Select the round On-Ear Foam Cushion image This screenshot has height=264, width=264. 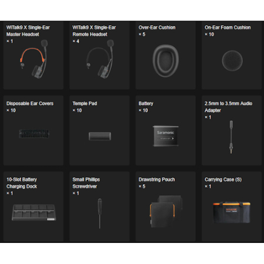(232, 60)
